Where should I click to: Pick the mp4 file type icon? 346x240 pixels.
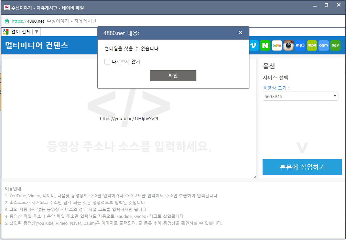(x=312, y=45)
